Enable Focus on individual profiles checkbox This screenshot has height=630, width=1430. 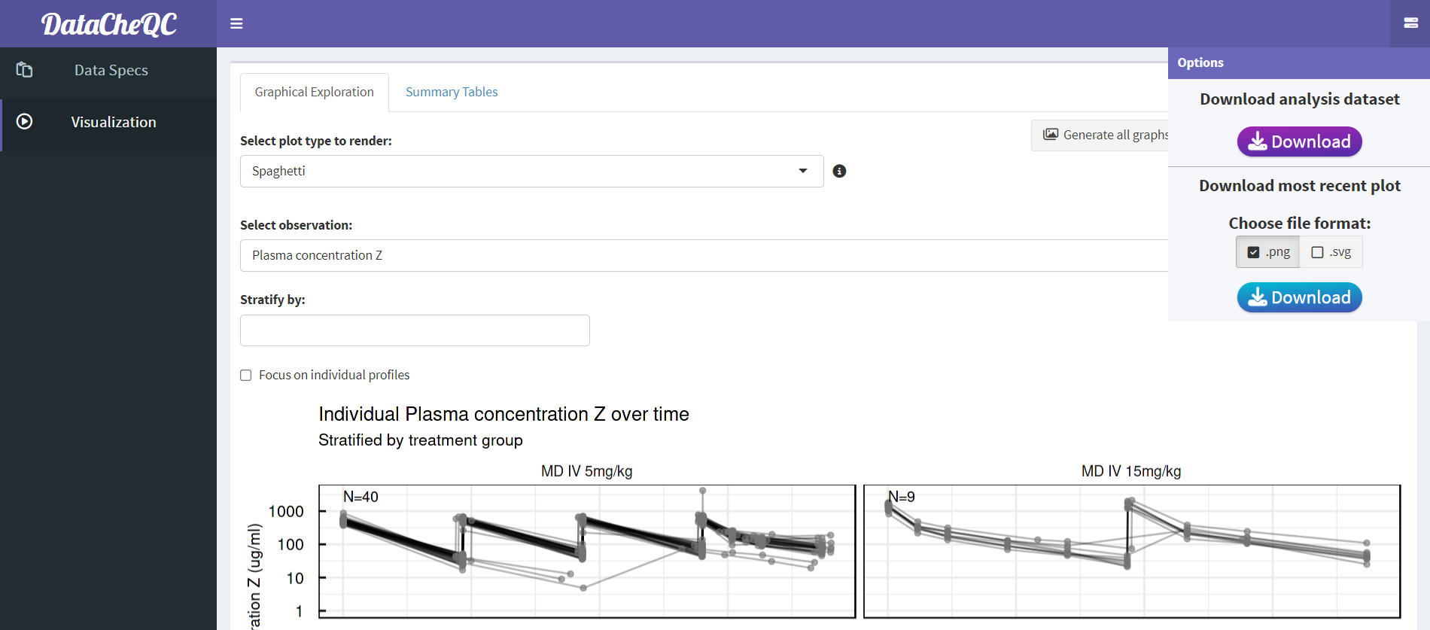coord(245,375)
